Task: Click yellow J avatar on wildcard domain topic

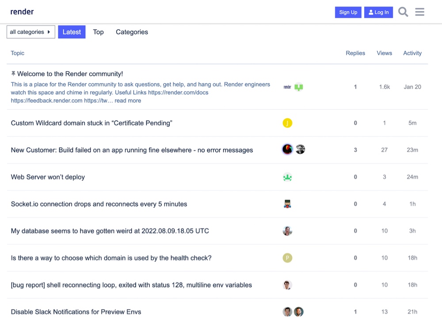Action: pos(287,123)
